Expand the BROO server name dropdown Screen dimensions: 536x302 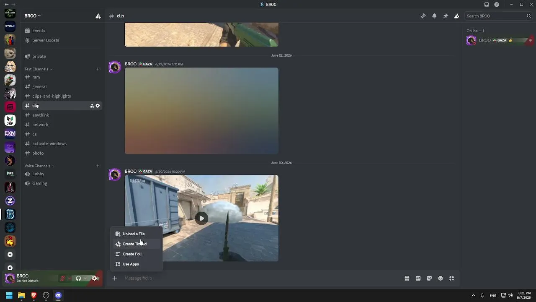[33, 16]
